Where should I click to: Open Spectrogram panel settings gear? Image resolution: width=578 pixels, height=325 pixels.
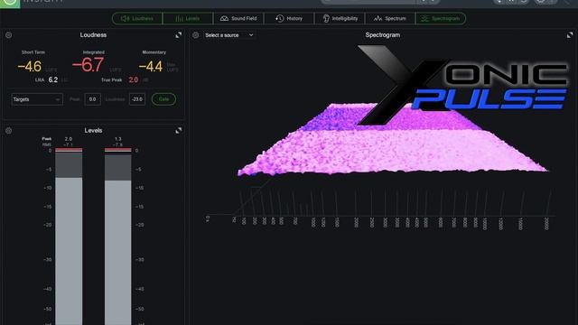[x=195, y=35]
